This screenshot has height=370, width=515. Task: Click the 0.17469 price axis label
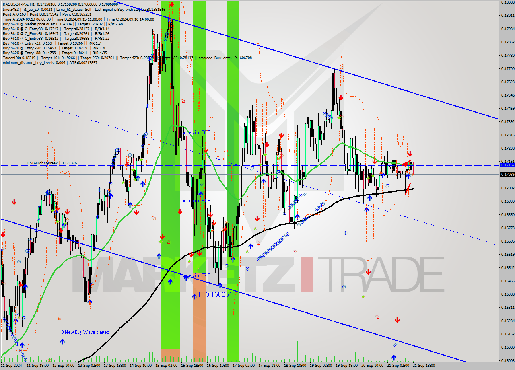[x=507, y=109]
